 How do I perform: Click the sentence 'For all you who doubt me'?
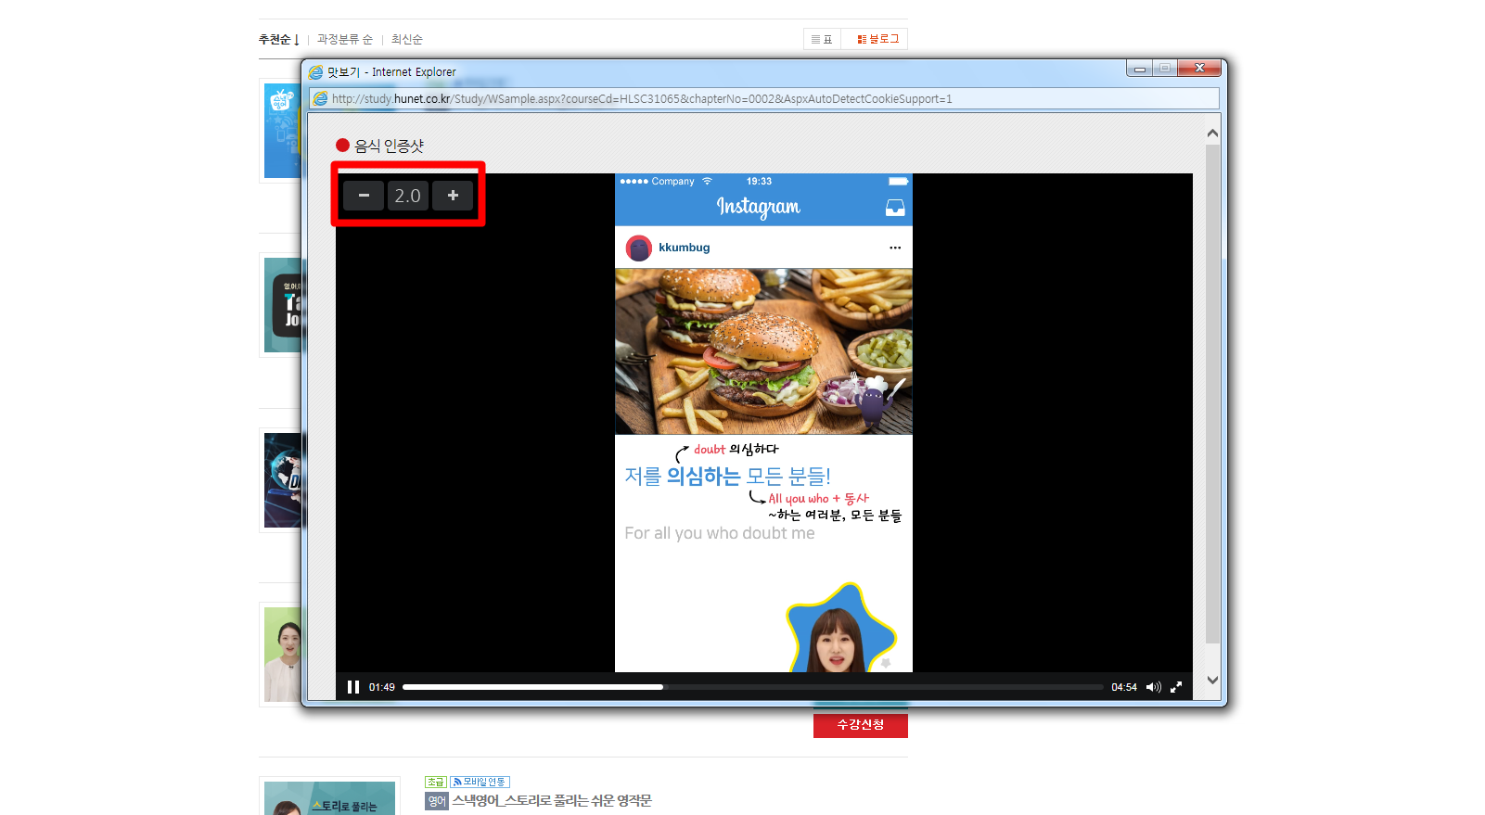click(720, 533)
